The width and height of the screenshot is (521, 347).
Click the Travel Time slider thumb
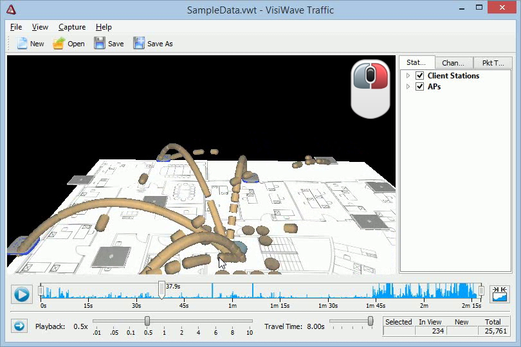(370, 321)
